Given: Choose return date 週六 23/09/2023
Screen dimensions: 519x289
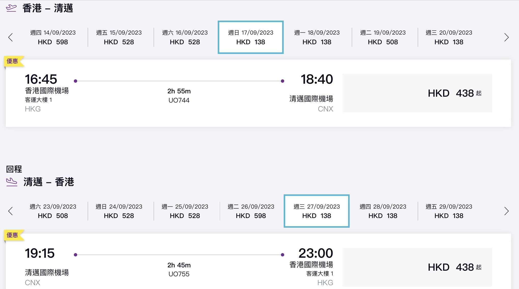Looking at the screenshot, I should [x=53, y=211].
